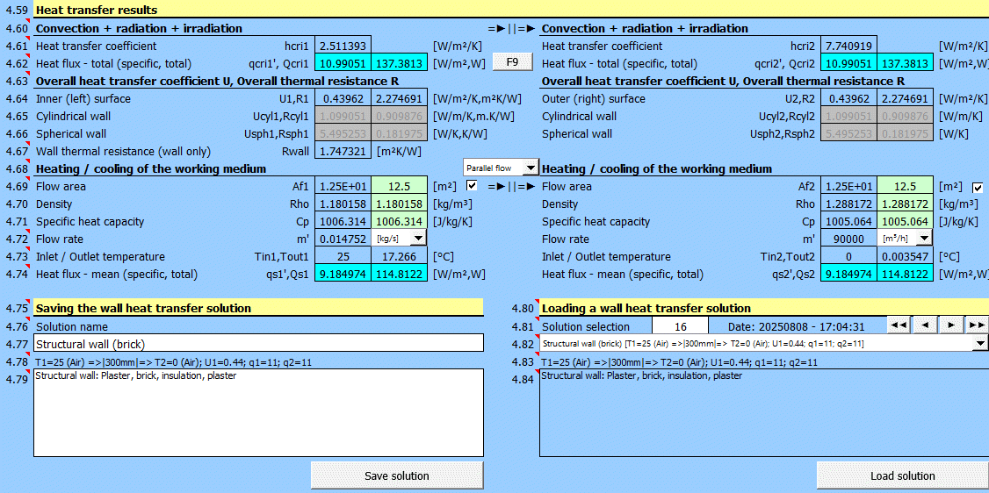This screenshot has height=493, width=989.
Task: Click the Load solution button
Action: [x=902, y=475]
